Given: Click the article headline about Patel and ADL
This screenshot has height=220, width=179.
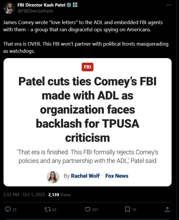Looking at the screenshot, I should 88,110.
